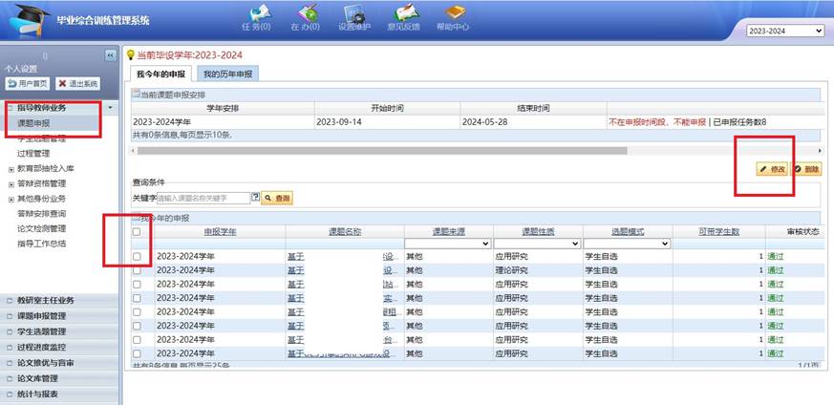Open 设置维护 settings maintenance

[355, 16]
